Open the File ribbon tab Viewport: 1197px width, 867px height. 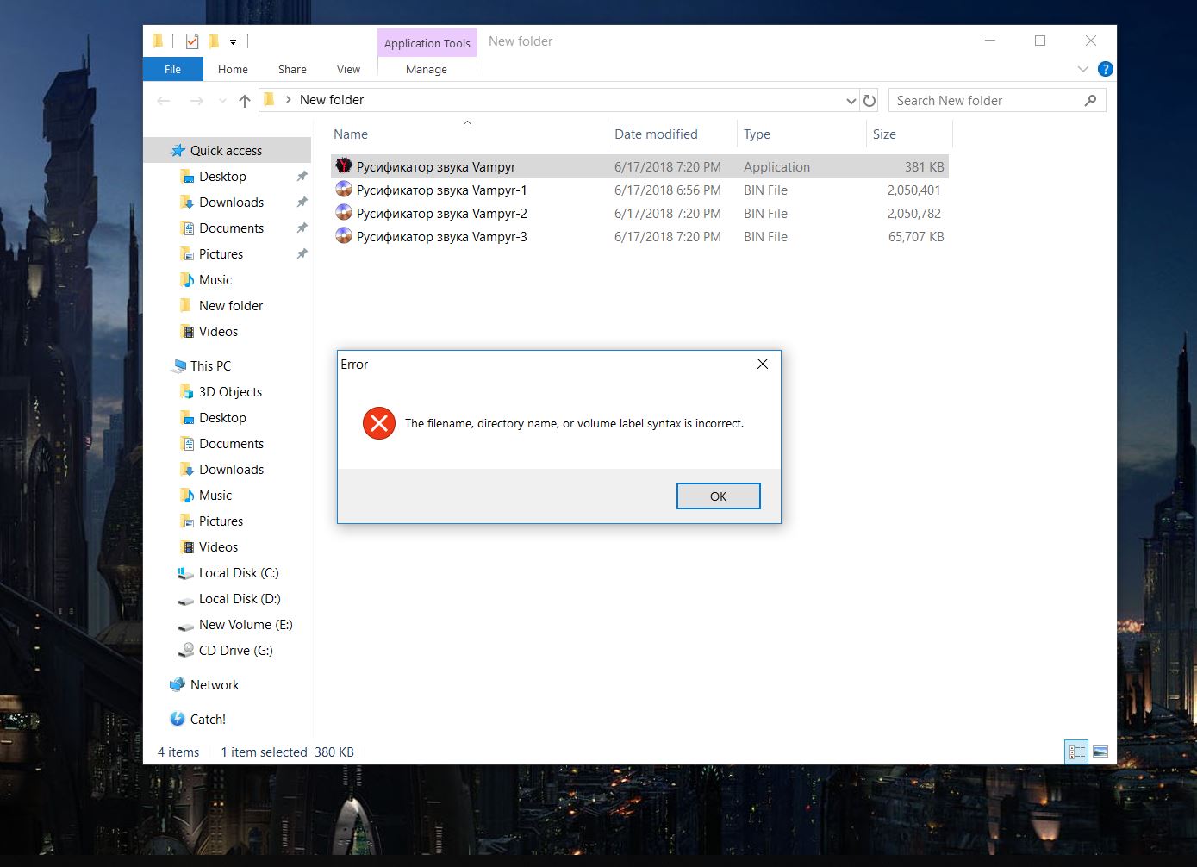tap(172, 69)
